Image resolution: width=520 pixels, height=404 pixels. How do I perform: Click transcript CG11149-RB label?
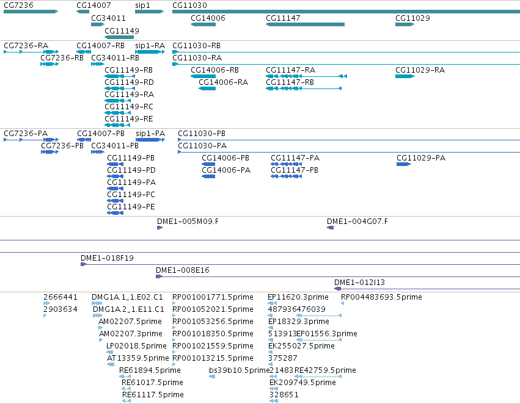[x=129, y=70]
